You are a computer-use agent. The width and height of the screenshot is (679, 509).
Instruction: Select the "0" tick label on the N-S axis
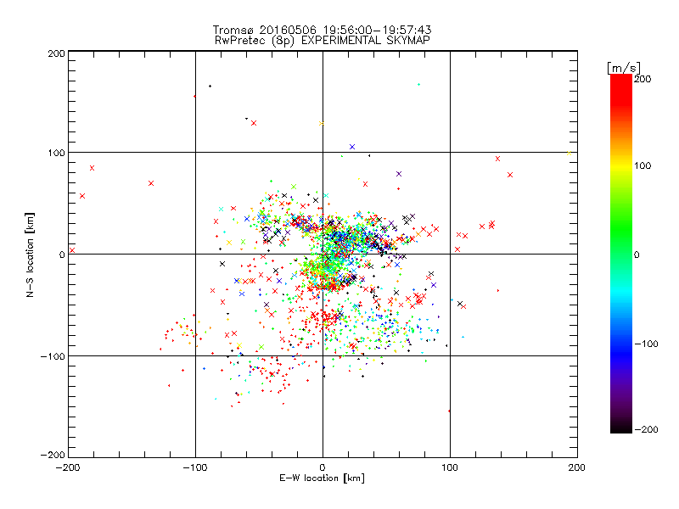pos(62,255)
